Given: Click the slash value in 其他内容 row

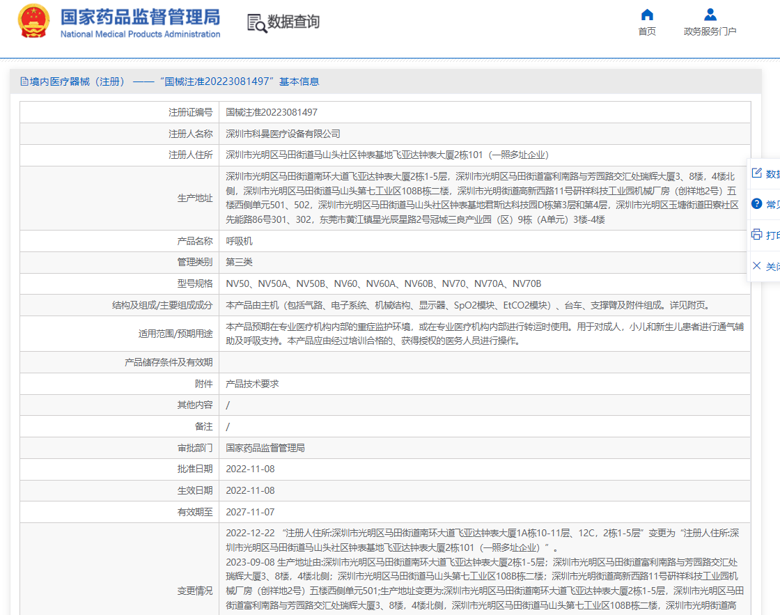Looking at the screenshot, I should (x=228, y=405).
